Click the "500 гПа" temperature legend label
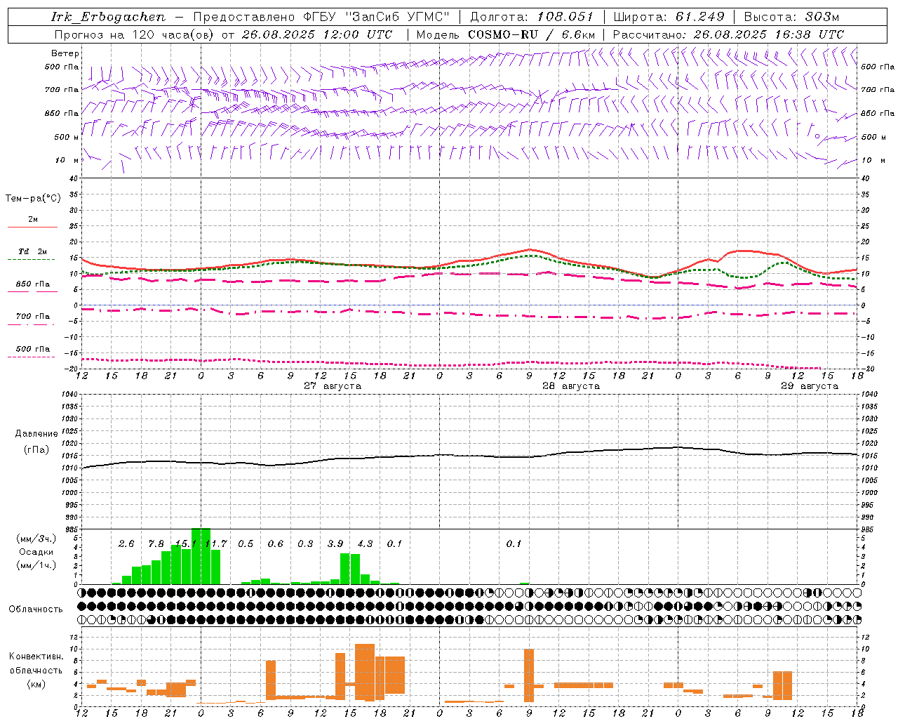This screenshot has width=898, height=719. (33, 349)
